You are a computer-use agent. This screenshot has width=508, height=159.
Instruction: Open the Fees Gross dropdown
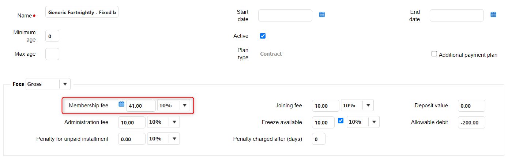click(x=65, y=84)
